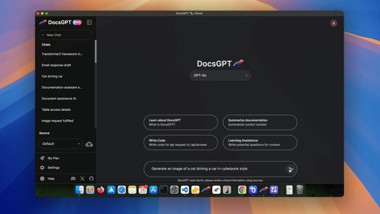
Task: Click the user avatar labeled A
Action: pyautogui.click(x=334, y=23)
